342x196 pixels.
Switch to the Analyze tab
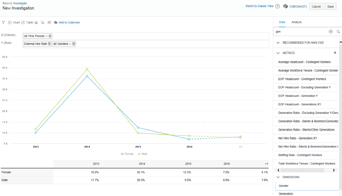click(296, 22)
